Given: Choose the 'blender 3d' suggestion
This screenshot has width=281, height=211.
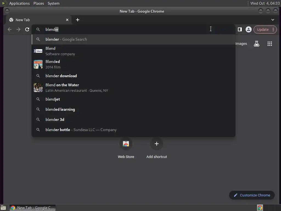Looking at the screenshot, I should pyautogui.click(x=134, y=120).
